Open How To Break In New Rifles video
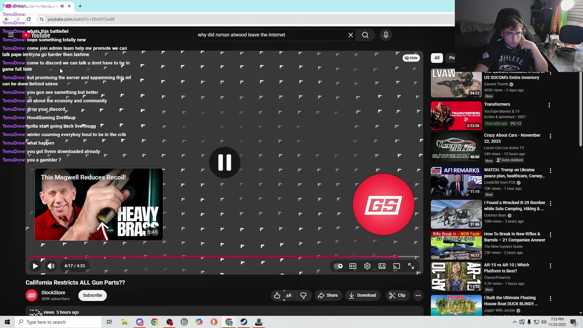Viewport: 583px width, 328px height. tap(515, 237)
